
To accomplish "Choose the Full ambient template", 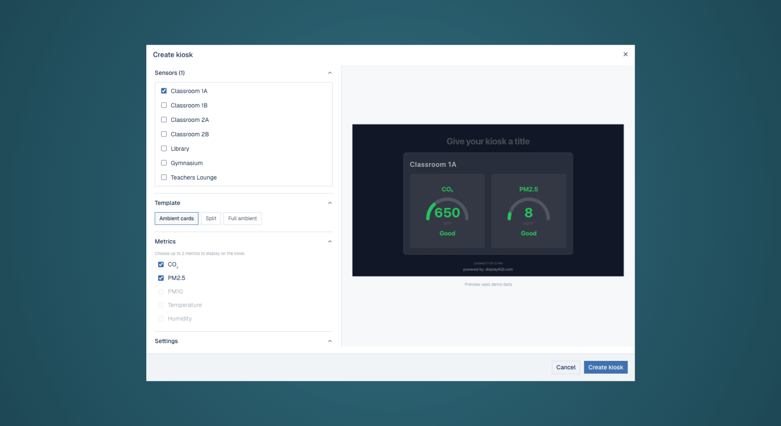I will point(242,218).
